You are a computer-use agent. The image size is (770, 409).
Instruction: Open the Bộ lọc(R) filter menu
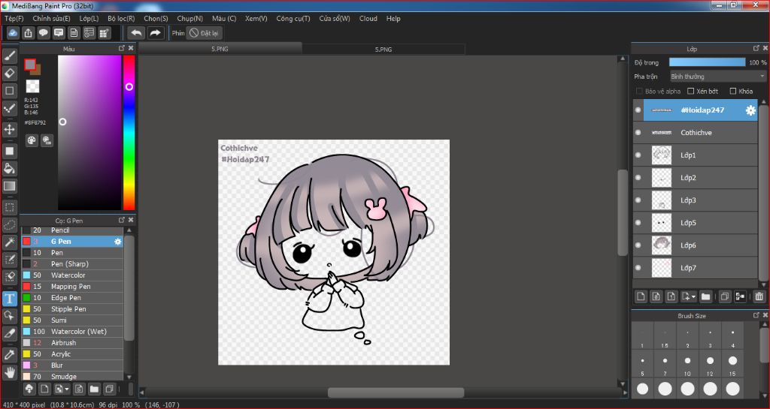click(121, 19)
